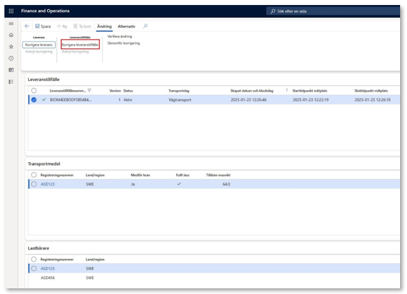Image resolution: width=407 pixels, height=294 pixels.
Task: Open Leveranstillfällenummer column filter
Action: pyautogui.click(x=89, y=90)
